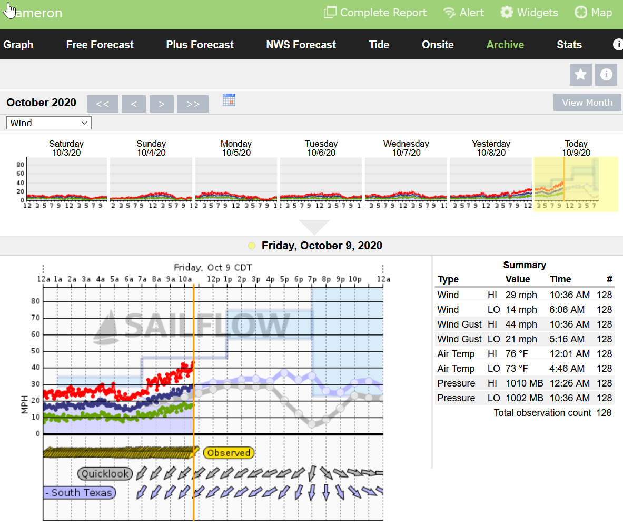Click the Friday, Oct 9 CDT chart title
623x528 pixels.
point(213,267)
